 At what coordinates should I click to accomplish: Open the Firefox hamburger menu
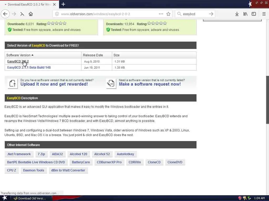264,14
